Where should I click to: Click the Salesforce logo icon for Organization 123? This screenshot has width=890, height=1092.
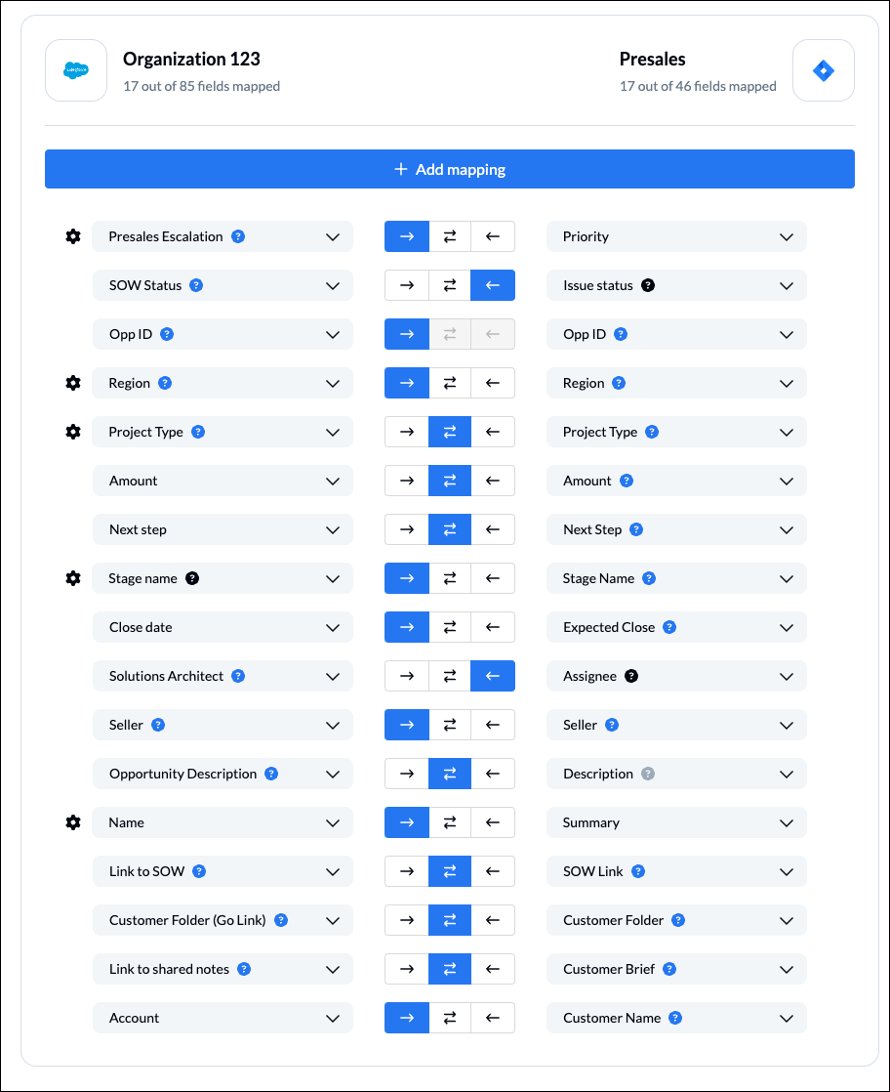76,70
